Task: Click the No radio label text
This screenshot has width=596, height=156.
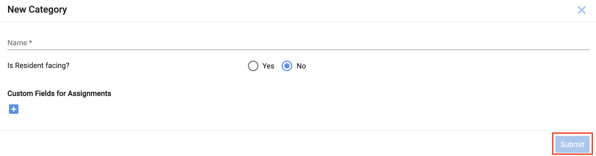Action: 301,66
